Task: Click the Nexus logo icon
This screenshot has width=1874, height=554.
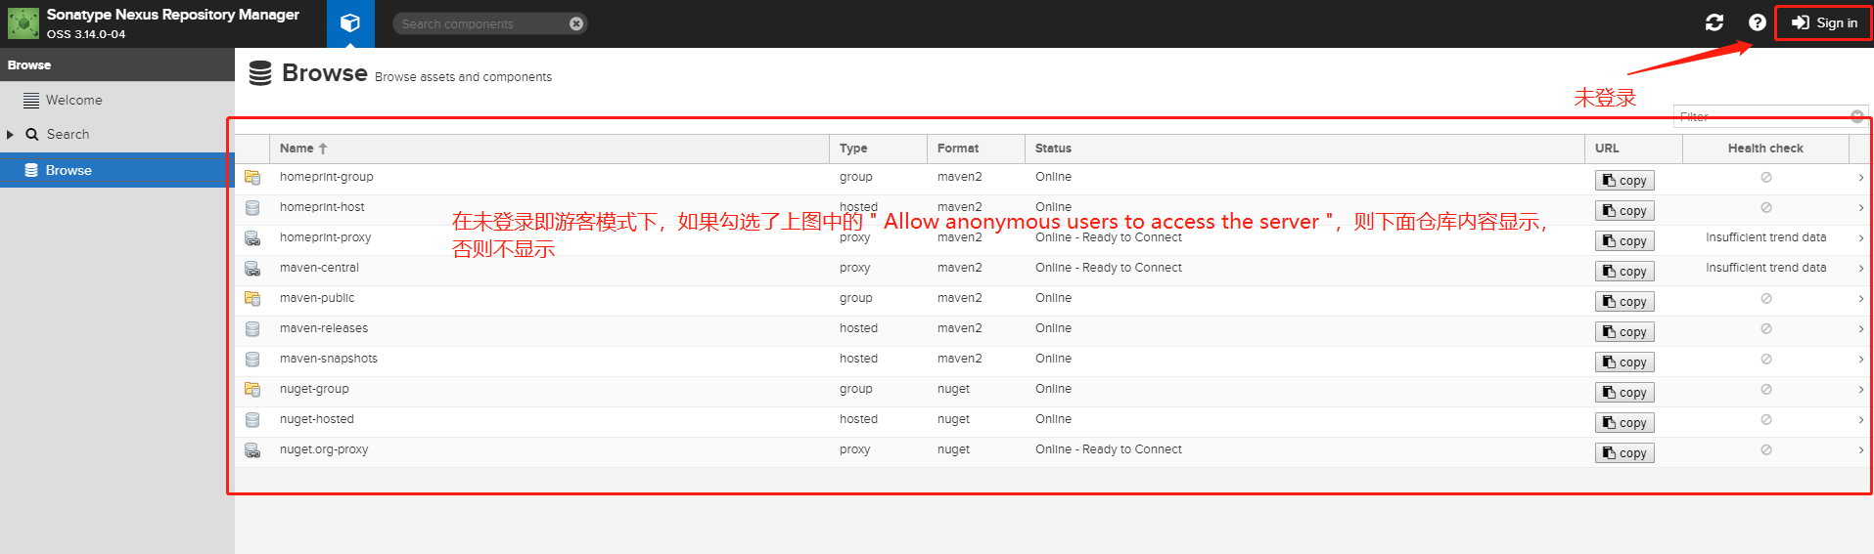Action: pyautogui.click(x=23, y=23)
